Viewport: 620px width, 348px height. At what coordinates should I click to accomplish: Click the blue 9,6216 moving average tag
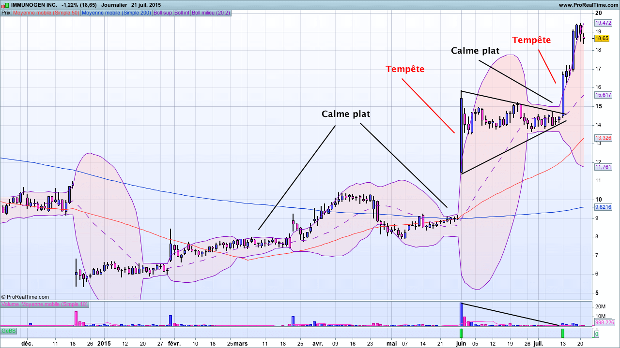point(604,207)
